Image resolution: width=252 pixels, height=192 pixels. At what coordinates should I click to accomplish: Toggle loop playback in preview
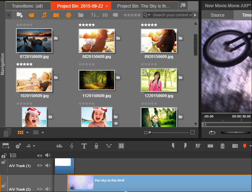(212, 133)
